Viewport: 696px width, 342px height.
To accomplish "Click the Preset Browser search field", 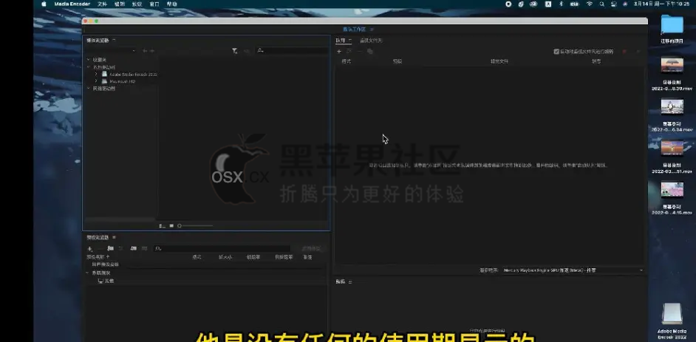I will (x=222, y=249).
